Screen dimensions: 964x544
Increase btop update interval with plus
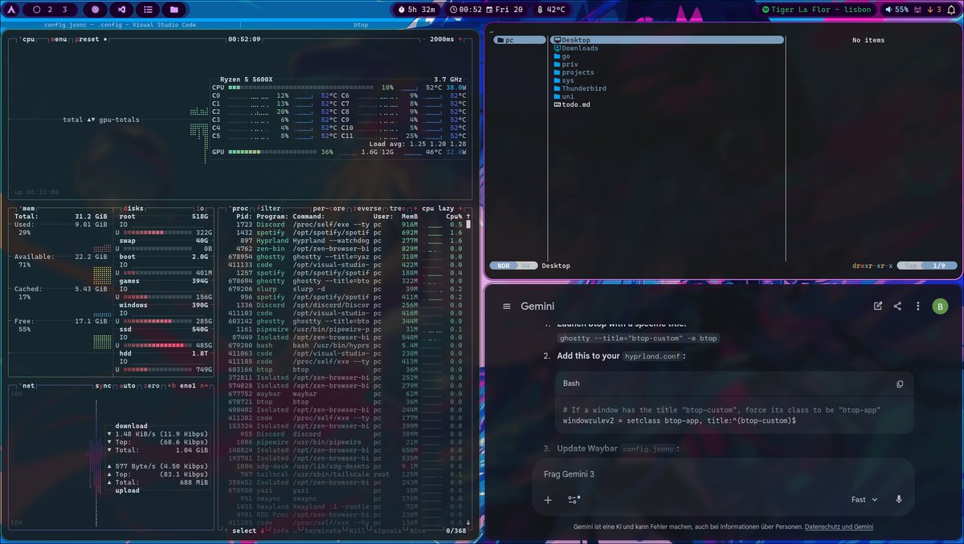[x=460, y=39]
